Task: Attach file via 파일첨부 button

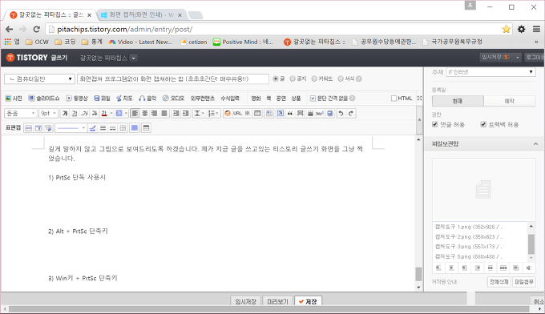Action: [x=524, y=282]
